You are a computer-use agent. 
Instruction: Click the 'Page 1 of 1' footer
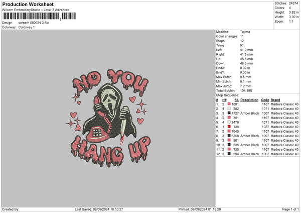pos(290,209)
